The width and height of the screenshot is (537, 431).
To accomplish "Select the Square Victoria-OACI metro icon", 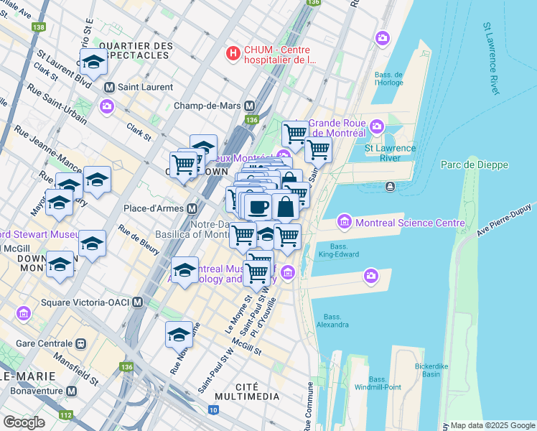I will click(x=138, y=302).
